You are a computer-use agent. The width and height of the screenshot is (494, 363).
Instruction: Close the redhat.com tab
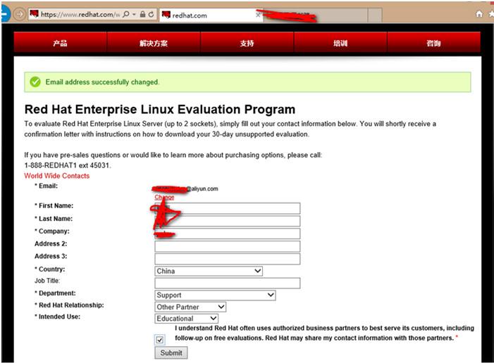(x=258, y=15)
